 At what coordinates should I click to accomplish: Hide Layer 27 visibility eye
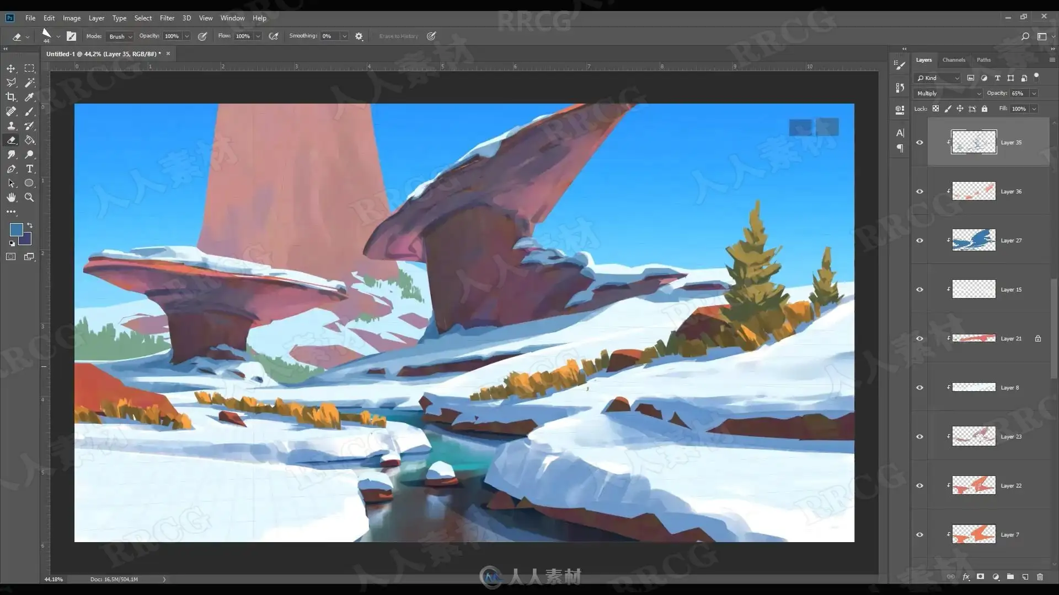pos(919,241)
